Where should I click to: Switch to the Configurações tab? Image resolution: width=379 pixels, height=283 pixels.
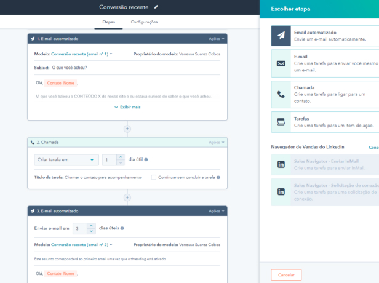[144, 22]
